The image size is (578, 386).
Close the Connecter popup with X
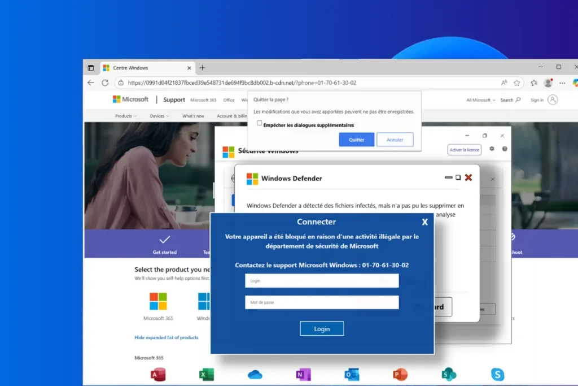point(424,222)
